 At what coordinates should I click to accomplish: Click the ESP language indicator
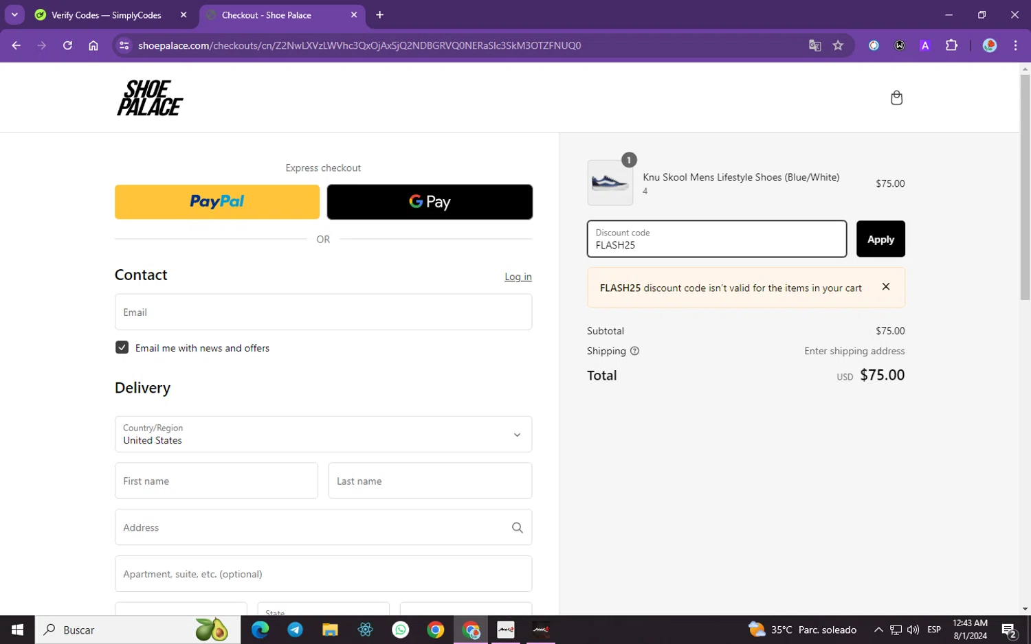[x=934, y=630]
